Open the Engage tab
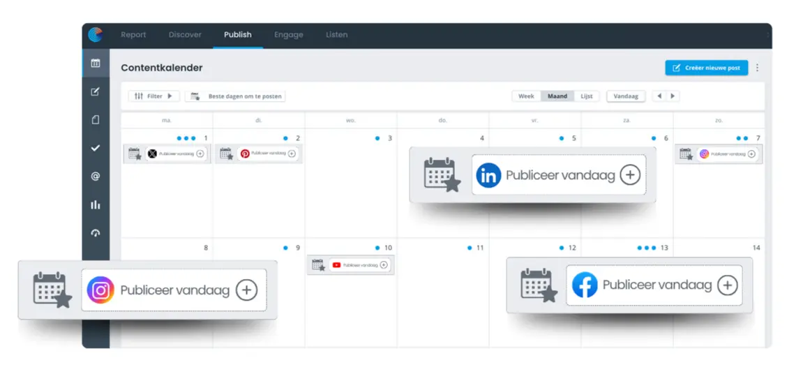 (x=288, y=35)
